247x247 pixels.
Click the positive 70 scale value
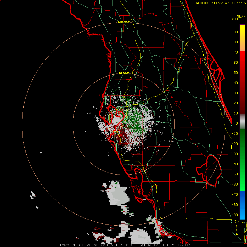236,52
